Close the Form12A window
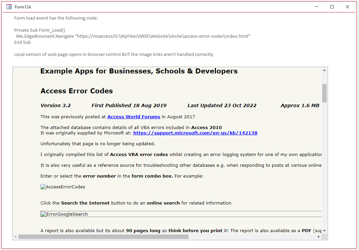Viewport: 359px width, 250px height. point(347,7)
